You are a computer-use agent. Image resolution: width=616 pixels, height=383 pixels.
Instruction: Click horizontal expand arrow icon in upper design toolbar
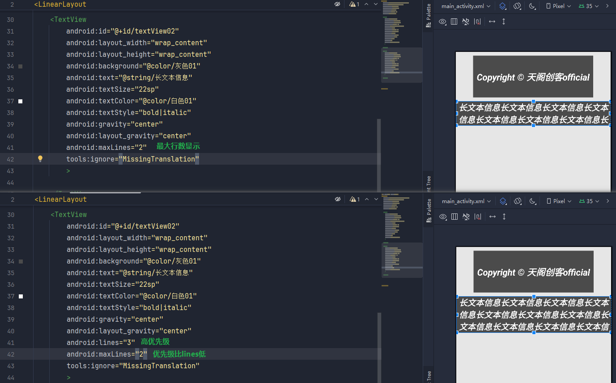492,21
